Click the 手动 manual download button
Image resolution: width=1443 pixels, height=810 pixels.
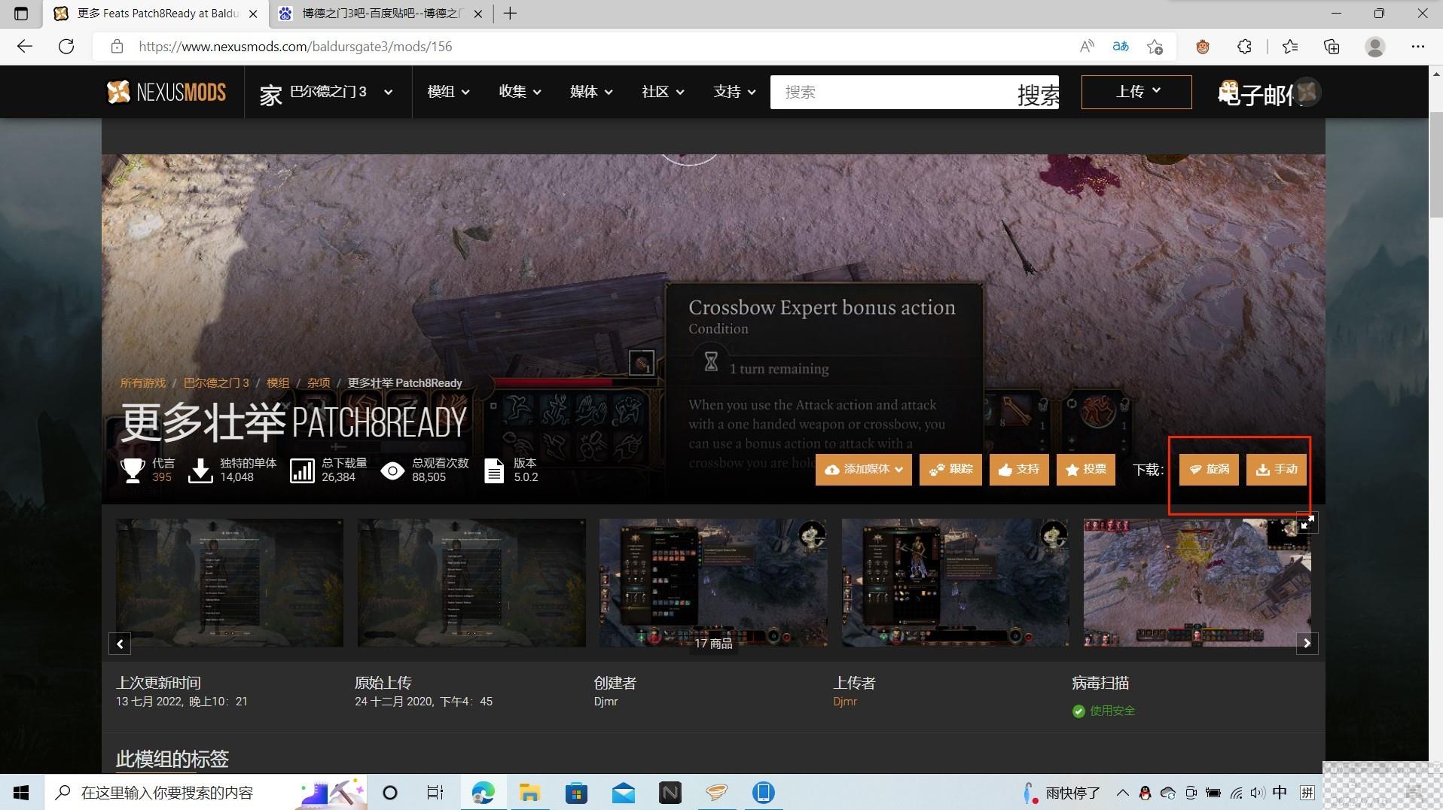click(x=1277, y=470)
